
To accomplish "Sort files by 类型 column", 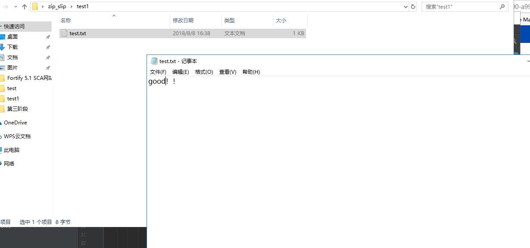I will (x=230, y=21).
